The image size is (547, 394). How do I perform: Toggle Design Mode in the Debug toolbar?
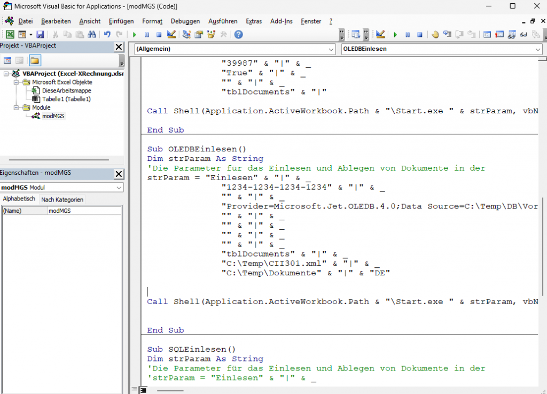pos(380,34)
